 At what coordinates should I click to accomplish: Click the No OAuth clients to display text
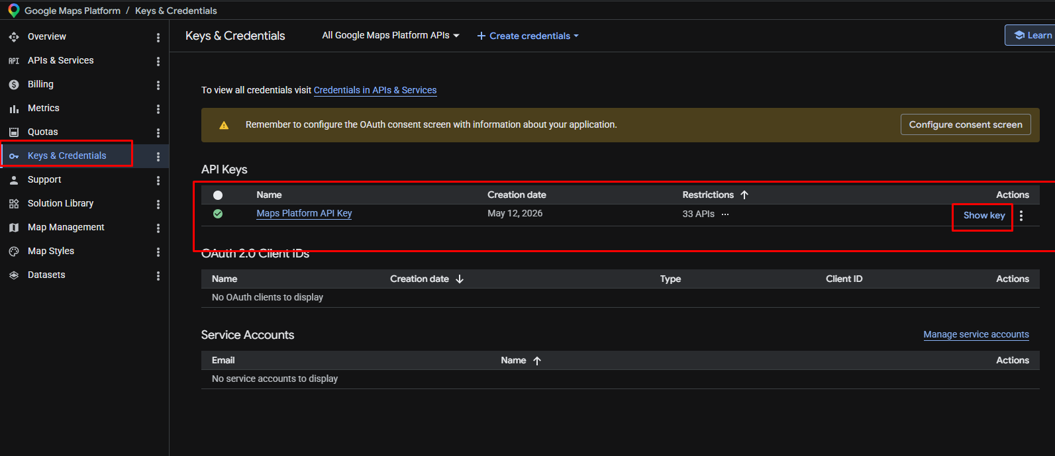pyautogui.click(x=268, y=298)
